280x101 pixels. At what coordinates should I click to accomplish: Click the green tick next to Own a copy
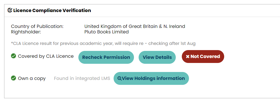coord(13,78)
